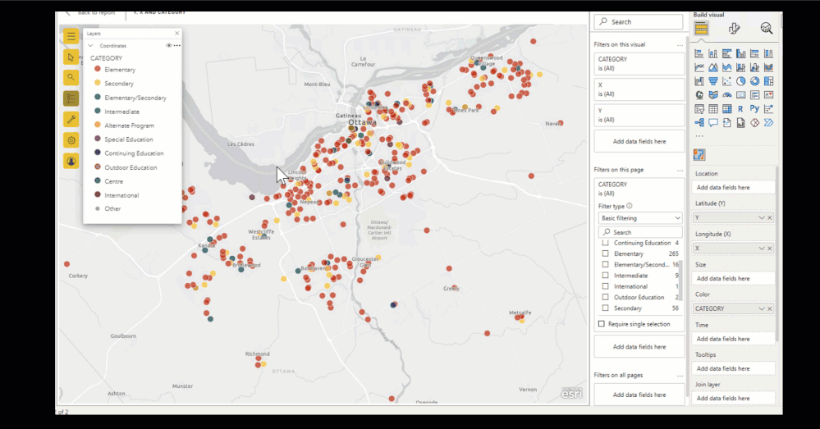Open Coordinates layer more options ellipsis

tap(177, 45)
